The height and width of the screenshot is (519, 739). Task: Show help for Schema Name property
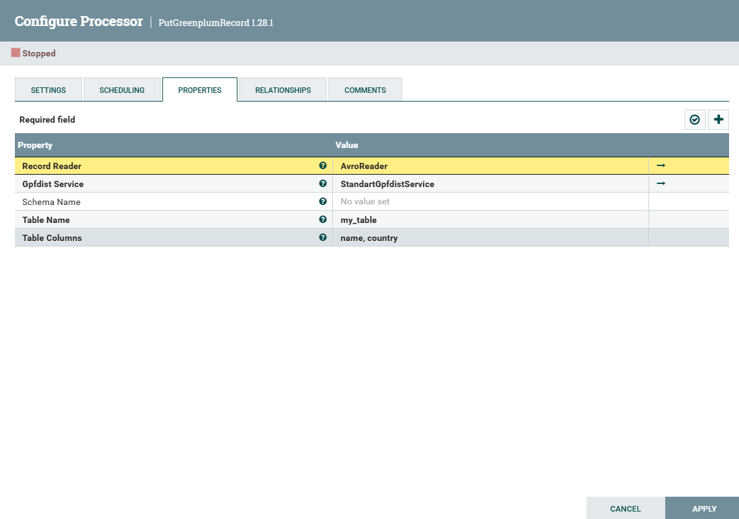coord(323,201)
